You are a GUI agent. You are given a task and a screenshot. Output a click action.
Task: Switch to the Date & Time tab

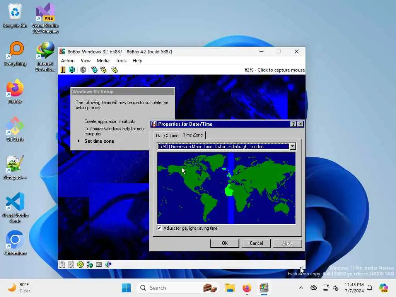click(x=167, y=136)
